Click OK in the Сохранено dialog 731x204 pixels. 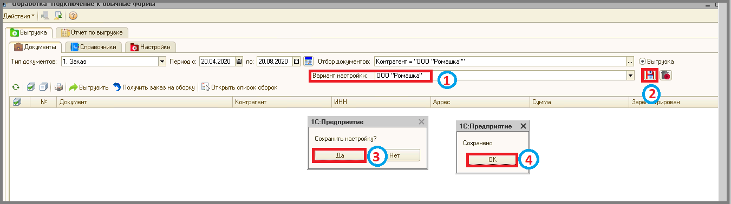(x=492, y=160)
